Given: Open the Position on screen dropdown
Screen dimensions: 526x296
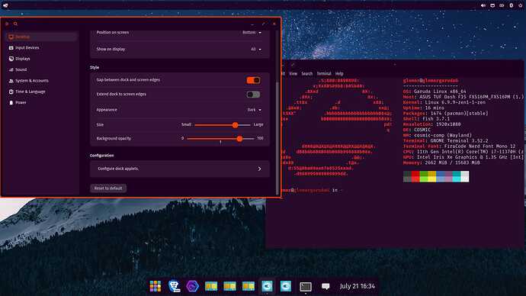Looking at the screenshot, I should click(x=252, y=33).
